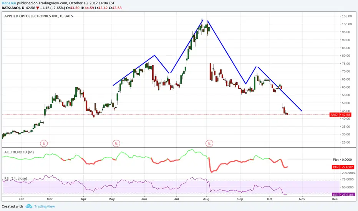Click the BATS:AAOI, D symbol text
358x211 pixels.
[x=13, y=8]
